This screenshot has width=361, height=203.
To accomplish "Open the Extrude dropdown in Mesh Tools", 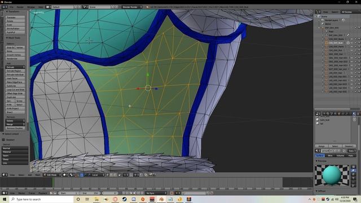I will click(15, 67).
